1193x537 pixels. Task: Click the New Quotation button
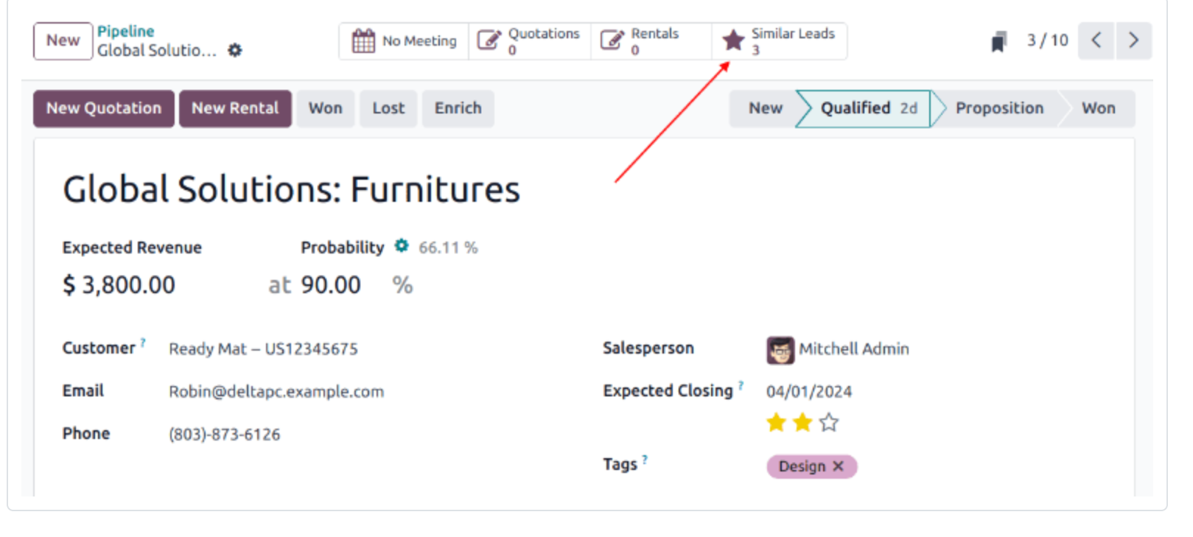pyautogui.click(x=104, y=108)
